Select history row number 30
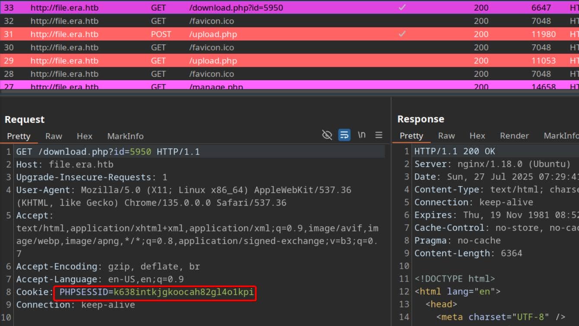The height and width of the screenshot is (326, 579). point(289,47)
